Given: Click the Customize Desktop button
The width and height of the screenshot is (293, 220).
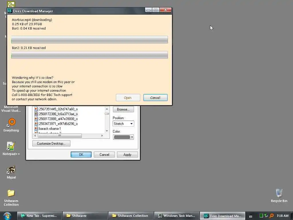Looking at the screenshot, I should click(52, 144).
